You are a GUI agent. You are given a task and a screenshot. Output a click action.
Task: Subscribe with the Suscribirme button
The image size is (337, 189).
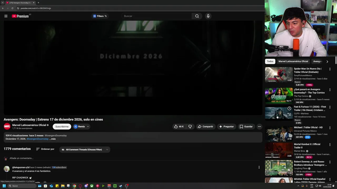tap(62, 127)
